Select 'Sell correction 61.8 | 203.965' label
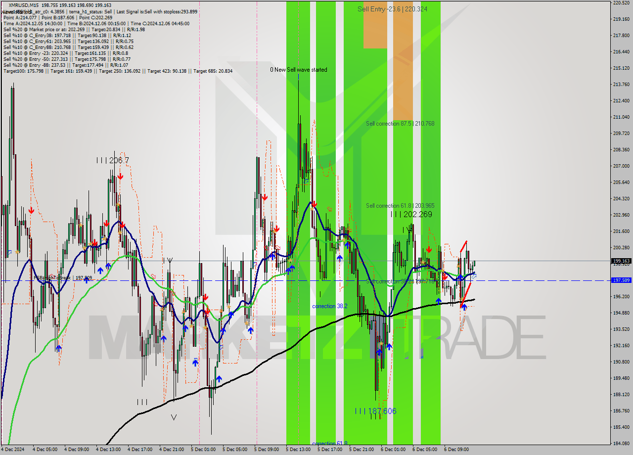This screenshot has height=455, width=633. pyautogui.click(x=400, y=205)
